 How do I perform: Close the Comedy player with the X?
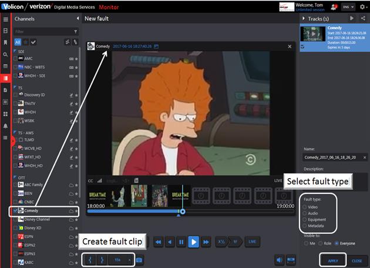click(x=290, y=46)
